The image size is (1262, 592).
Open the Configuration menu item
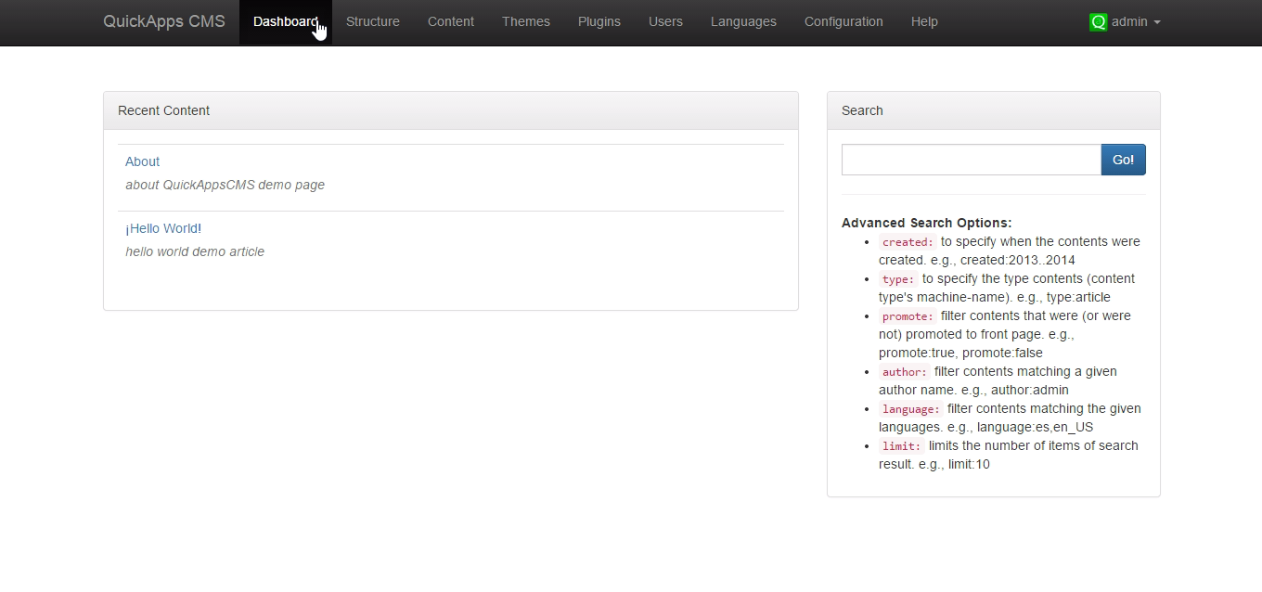point(843,21)
